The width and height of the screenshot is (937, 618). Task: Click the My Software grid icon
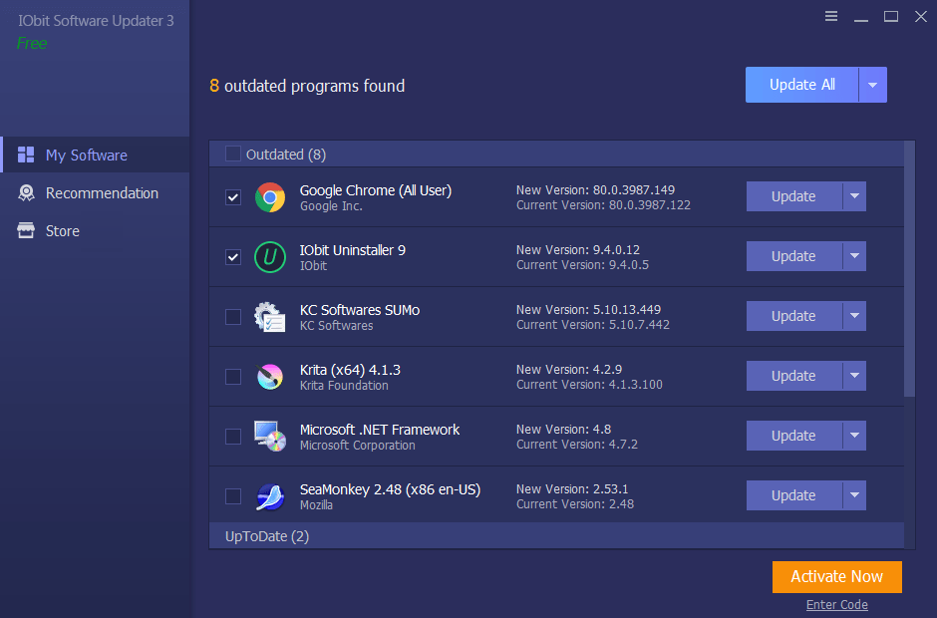point(26,154)
